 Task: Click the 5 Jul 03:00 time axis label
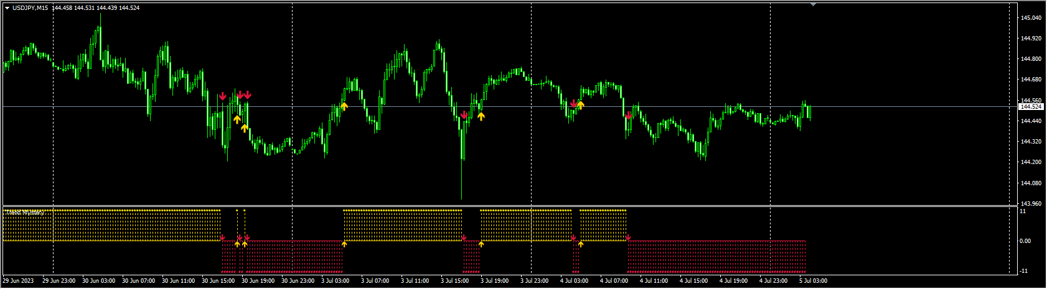click(813, 281)
